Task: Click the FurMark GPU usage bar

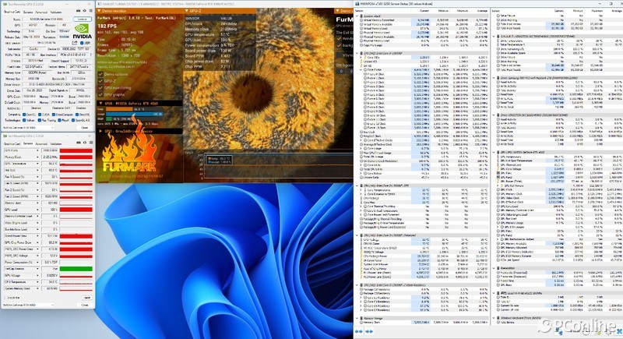Action: click(x=134, y=114)
